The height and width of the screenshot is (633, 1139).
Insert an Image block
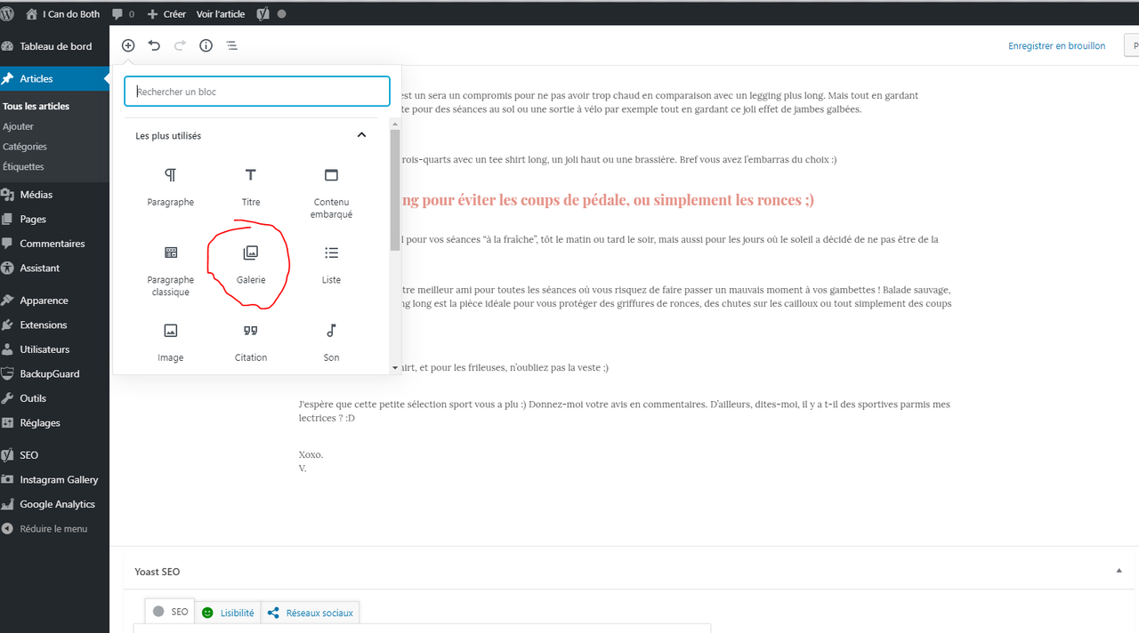click(x=171, y=343)
